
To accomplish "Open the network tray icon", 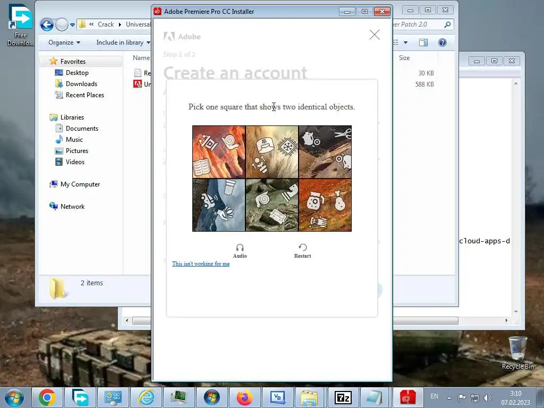I will pos(474,397).
